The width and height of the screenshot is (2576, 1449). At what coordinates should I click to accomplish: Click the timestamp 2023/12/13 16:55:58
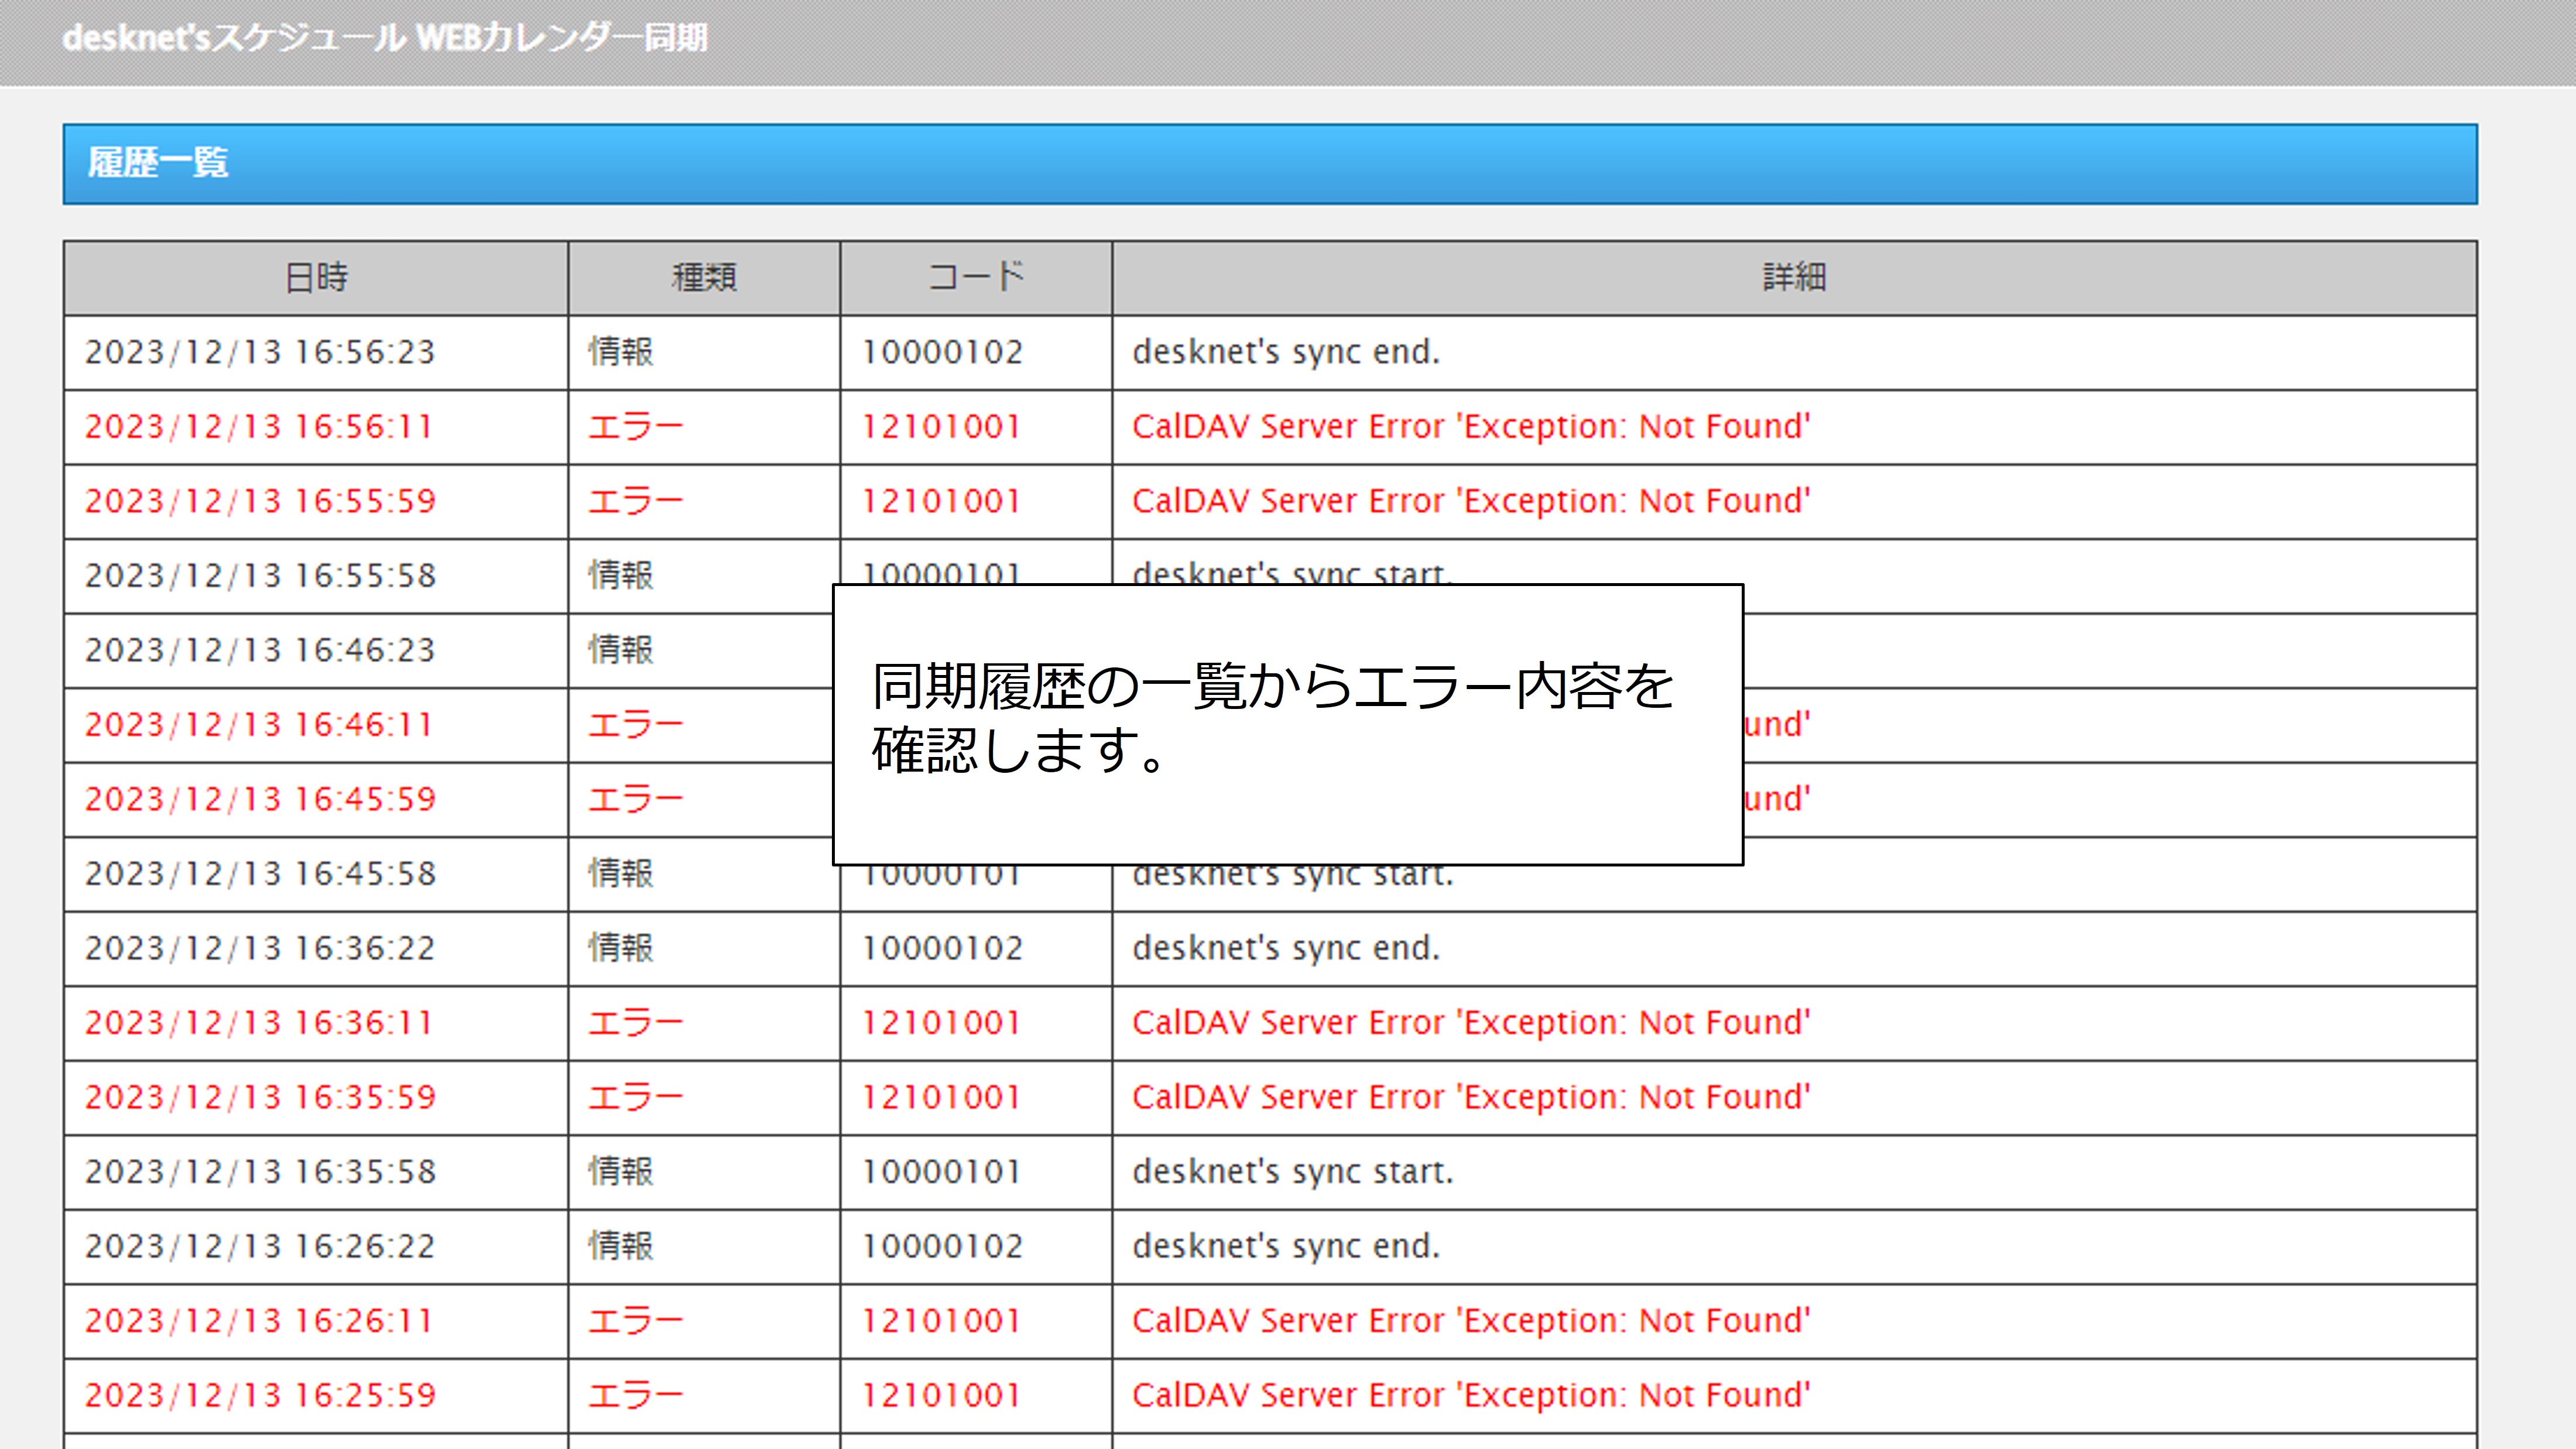tap(260, 576)
